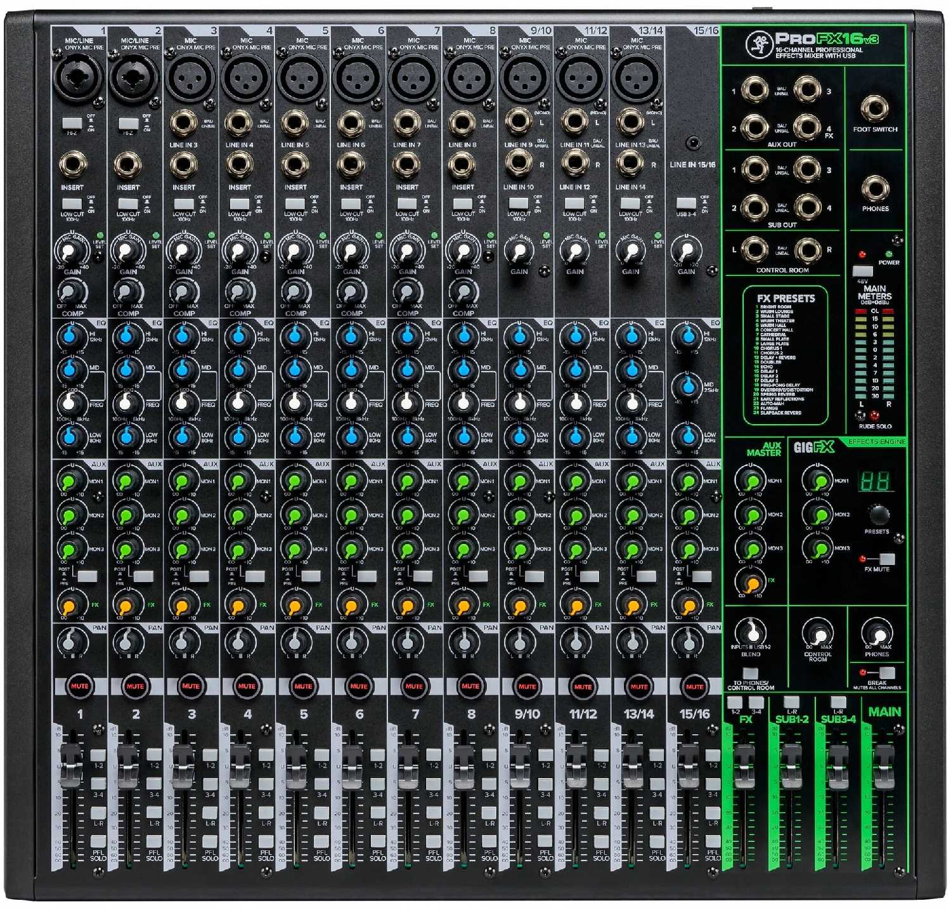This screenshot has width=951, height=908.
Task: Mute channel 9/10
Action: 527,686
